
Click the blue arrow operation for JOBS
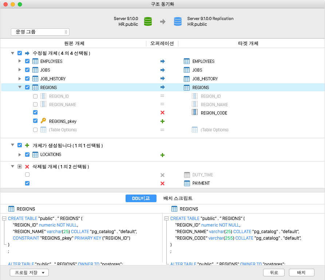pyautogui.click(x=162, y=70)
